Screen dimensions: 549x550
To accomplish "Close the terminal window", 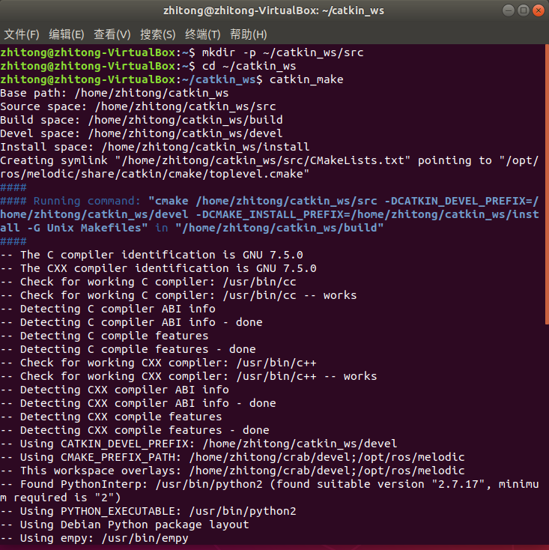I will 538,10.
